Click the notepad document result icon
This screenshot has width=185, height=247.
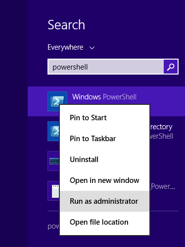53,191
